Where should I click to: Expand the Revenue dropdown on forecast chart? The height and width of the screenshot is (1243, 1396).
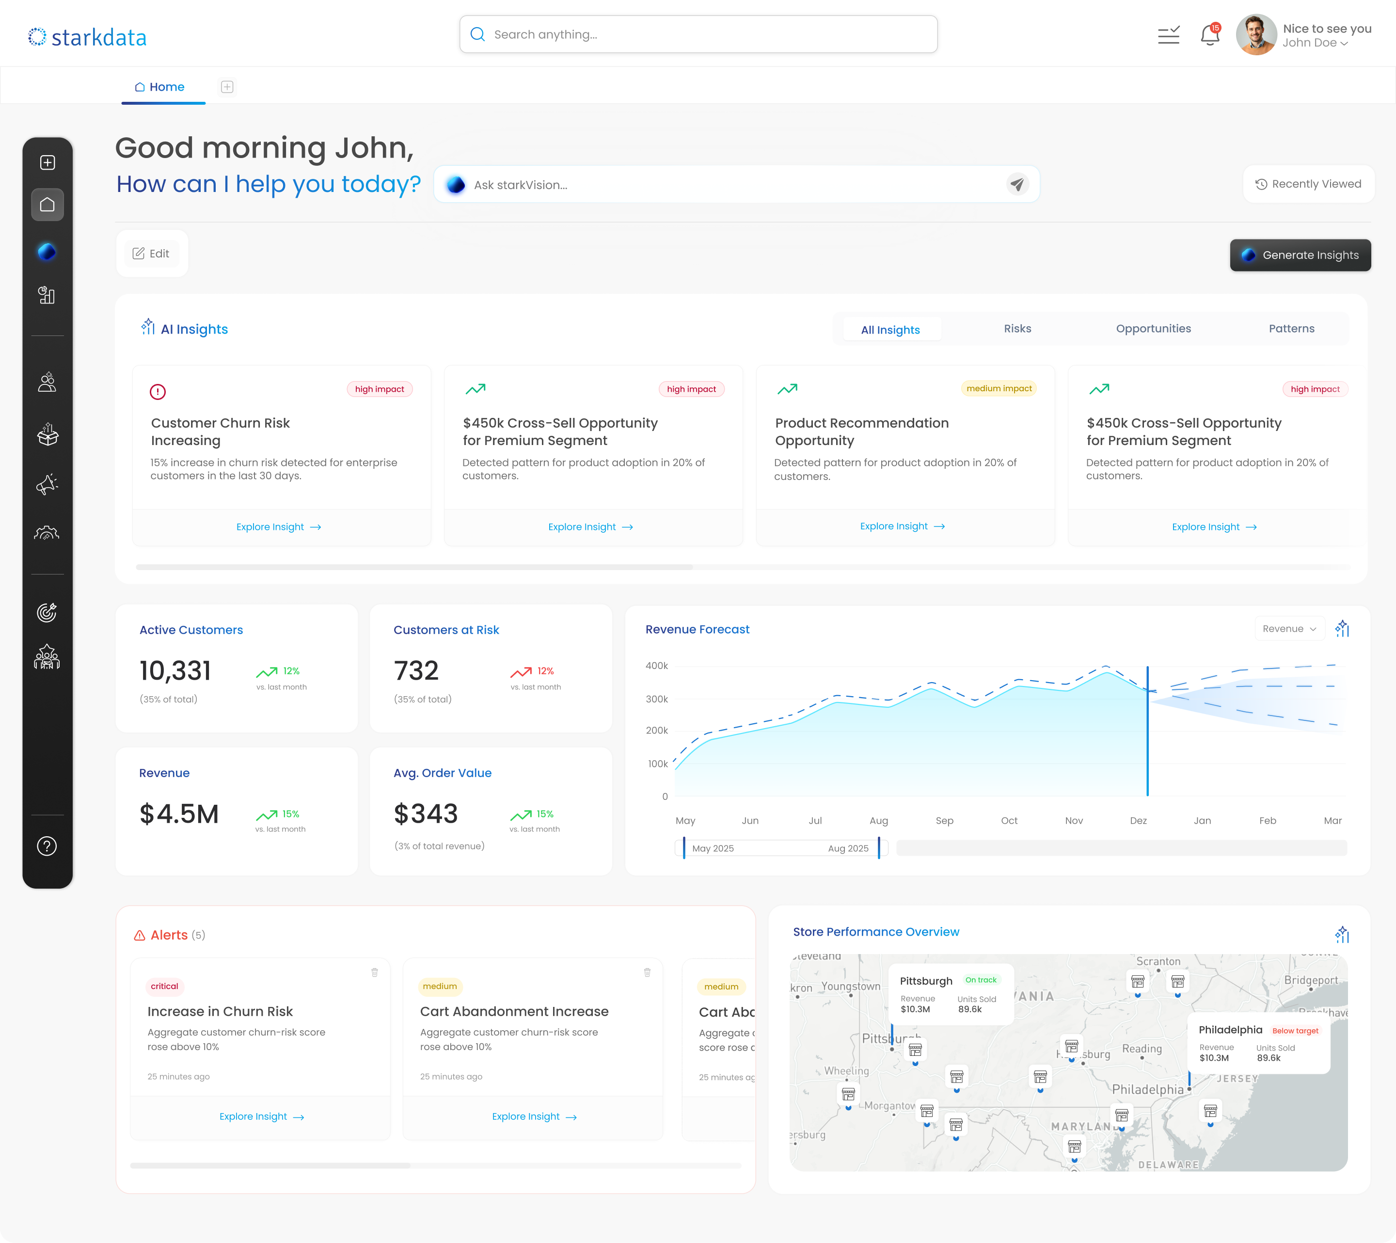click(x=1289, y=628)
